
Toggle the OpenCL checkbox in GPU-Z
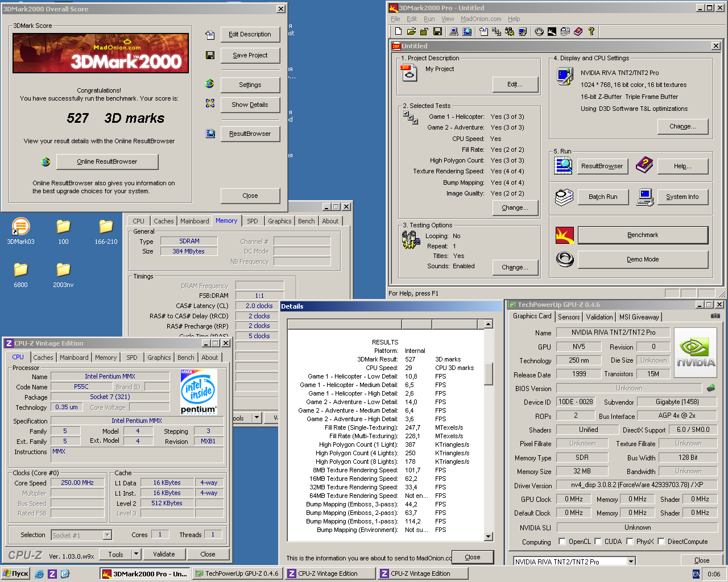[562, 541]
